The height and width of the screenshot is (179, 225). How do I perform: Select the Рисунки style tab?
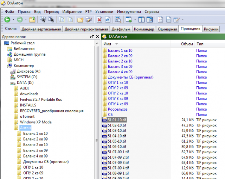tap(211, 29)
